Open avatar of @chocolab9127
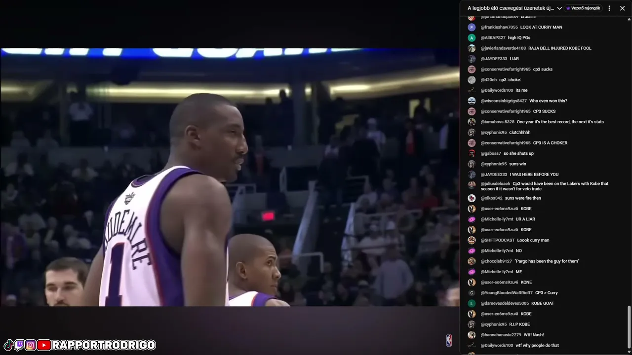This screenshot has width=632, height=355. pyautogui.click(x=472, y=261)
